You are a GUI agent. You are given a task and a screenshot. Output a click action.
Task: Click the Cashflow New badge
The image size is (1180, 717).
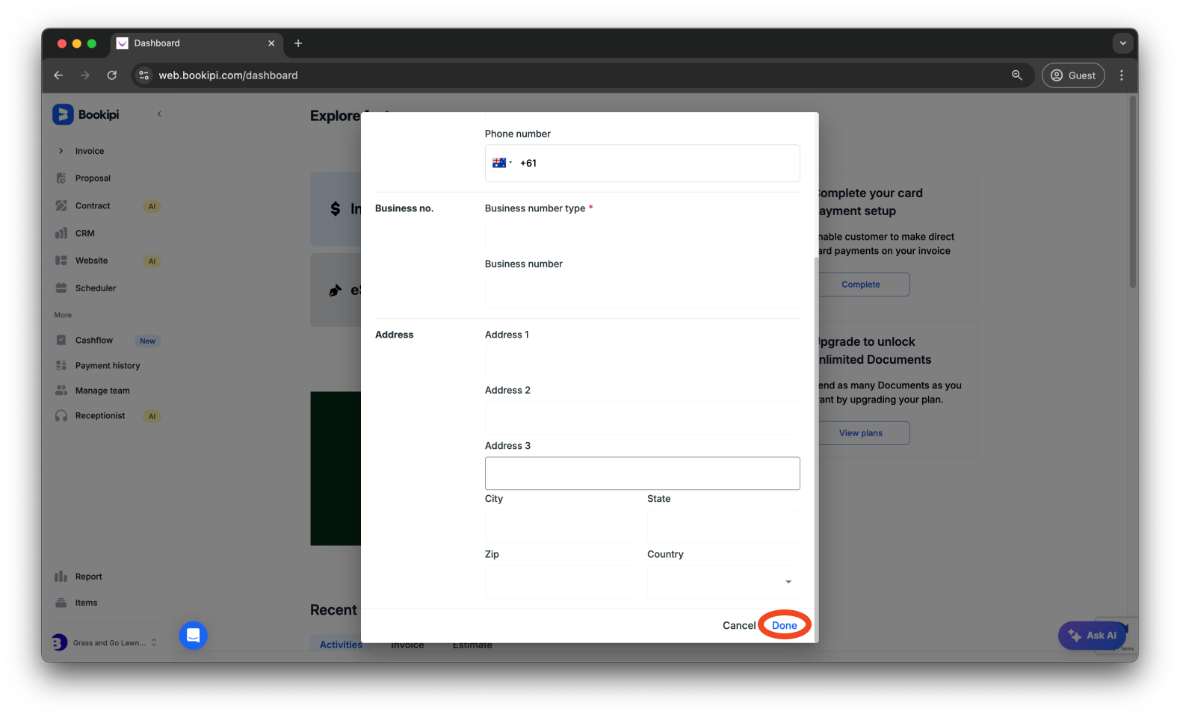(148, 341)
